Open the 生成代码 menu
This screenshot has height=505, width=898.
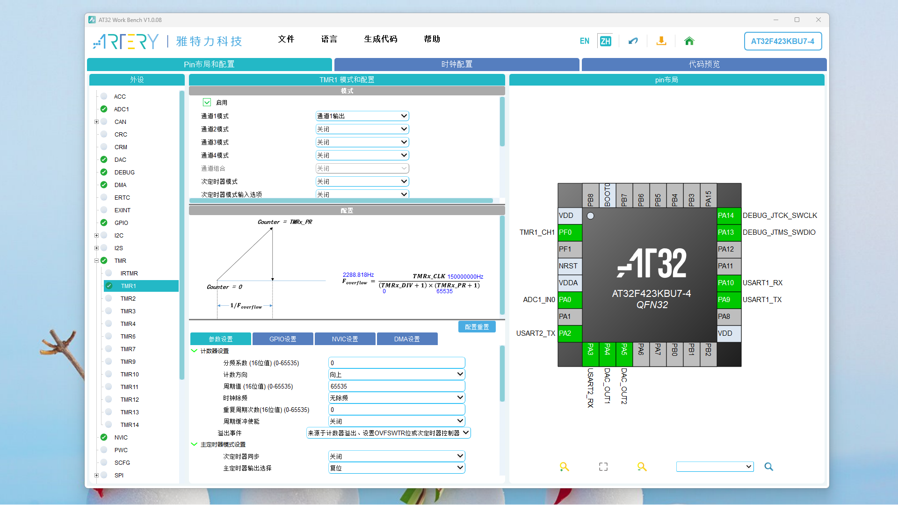(381, 39)
